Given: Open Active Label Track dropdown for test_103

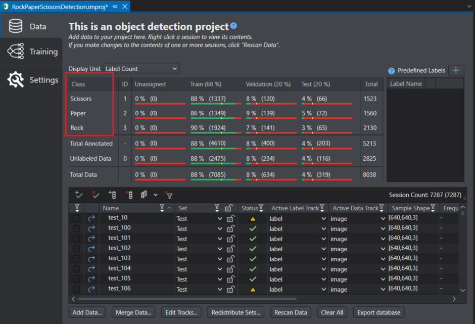Looking at the screenshot, I should pos(323,259).
